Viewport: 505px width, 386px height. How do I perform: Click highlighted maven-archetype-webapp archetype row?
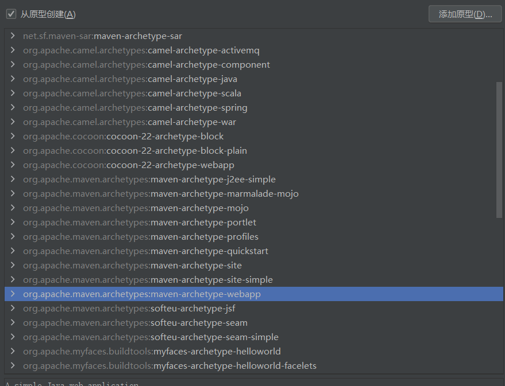click(254, 294)
